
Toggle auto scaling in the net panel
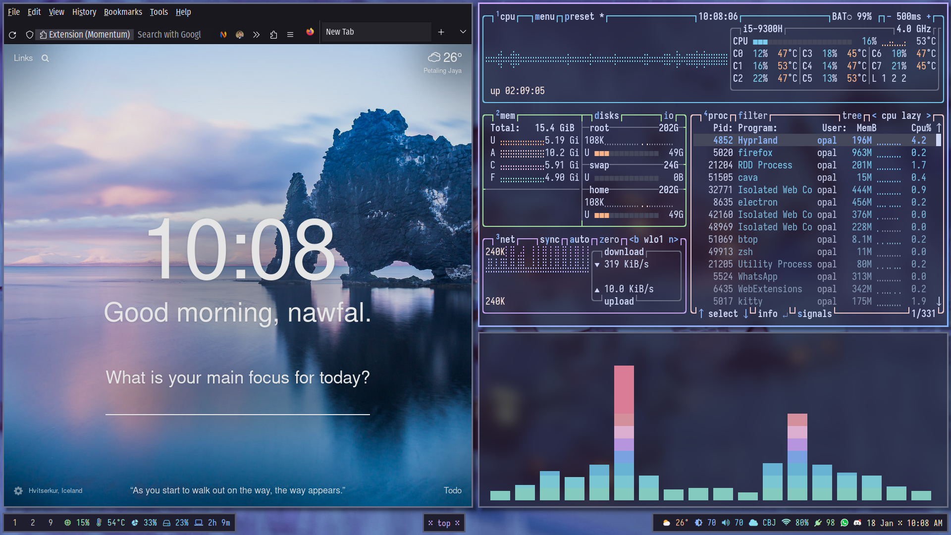click(x=580, y=239)
